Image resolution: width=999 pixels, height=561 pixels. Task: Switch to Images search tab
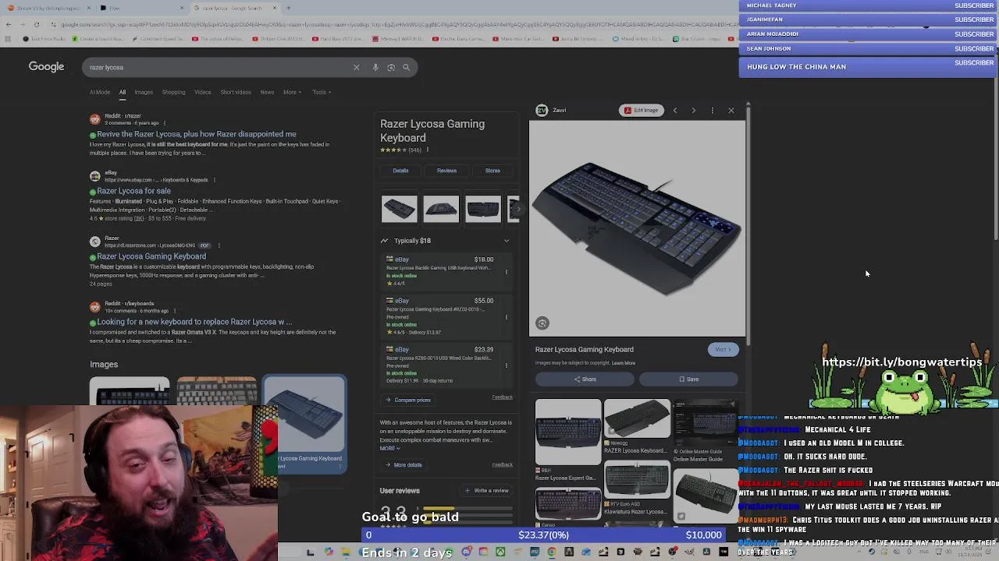click(x=144, y=92)
